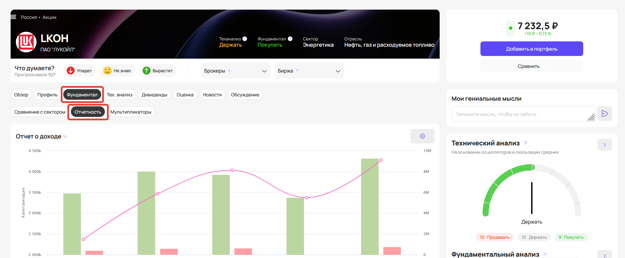
Task: Focus the Запишите мысль note field
Action: point(523,114)
